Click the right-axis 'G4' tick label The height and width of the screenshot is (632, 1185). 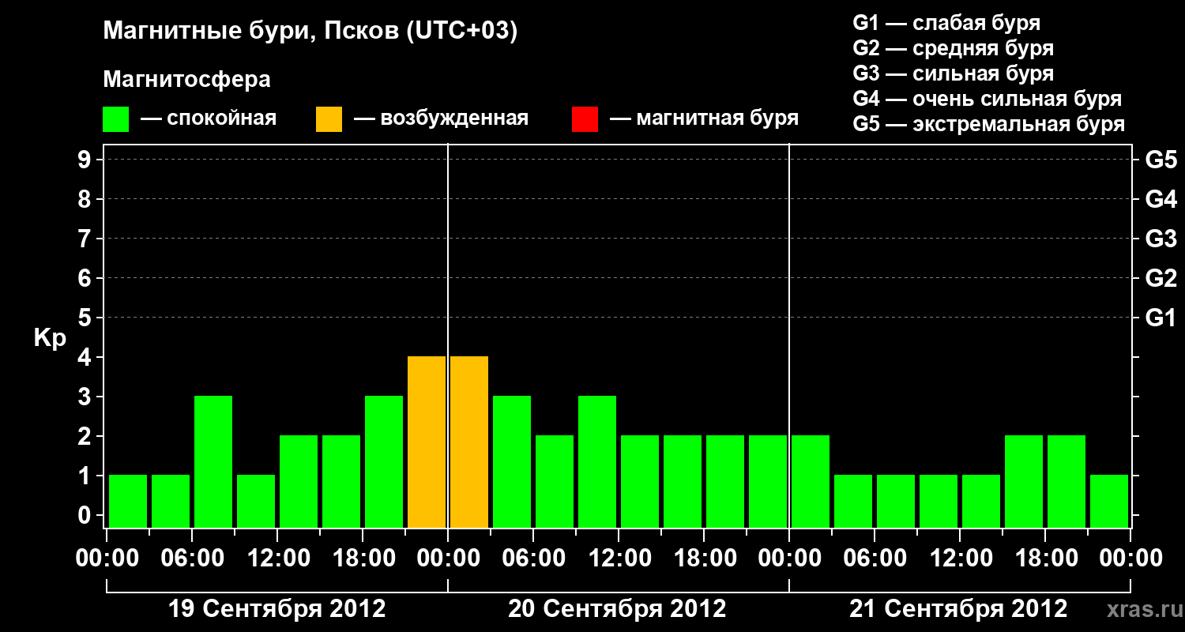click(x=1161, y=199)
